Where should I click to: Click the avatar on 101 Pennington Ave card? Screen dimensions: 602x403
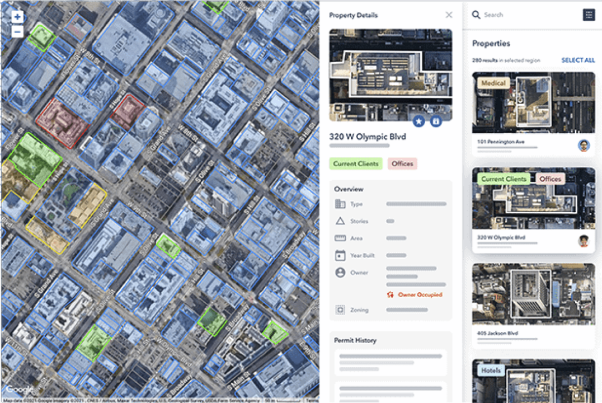pos(584,146)
